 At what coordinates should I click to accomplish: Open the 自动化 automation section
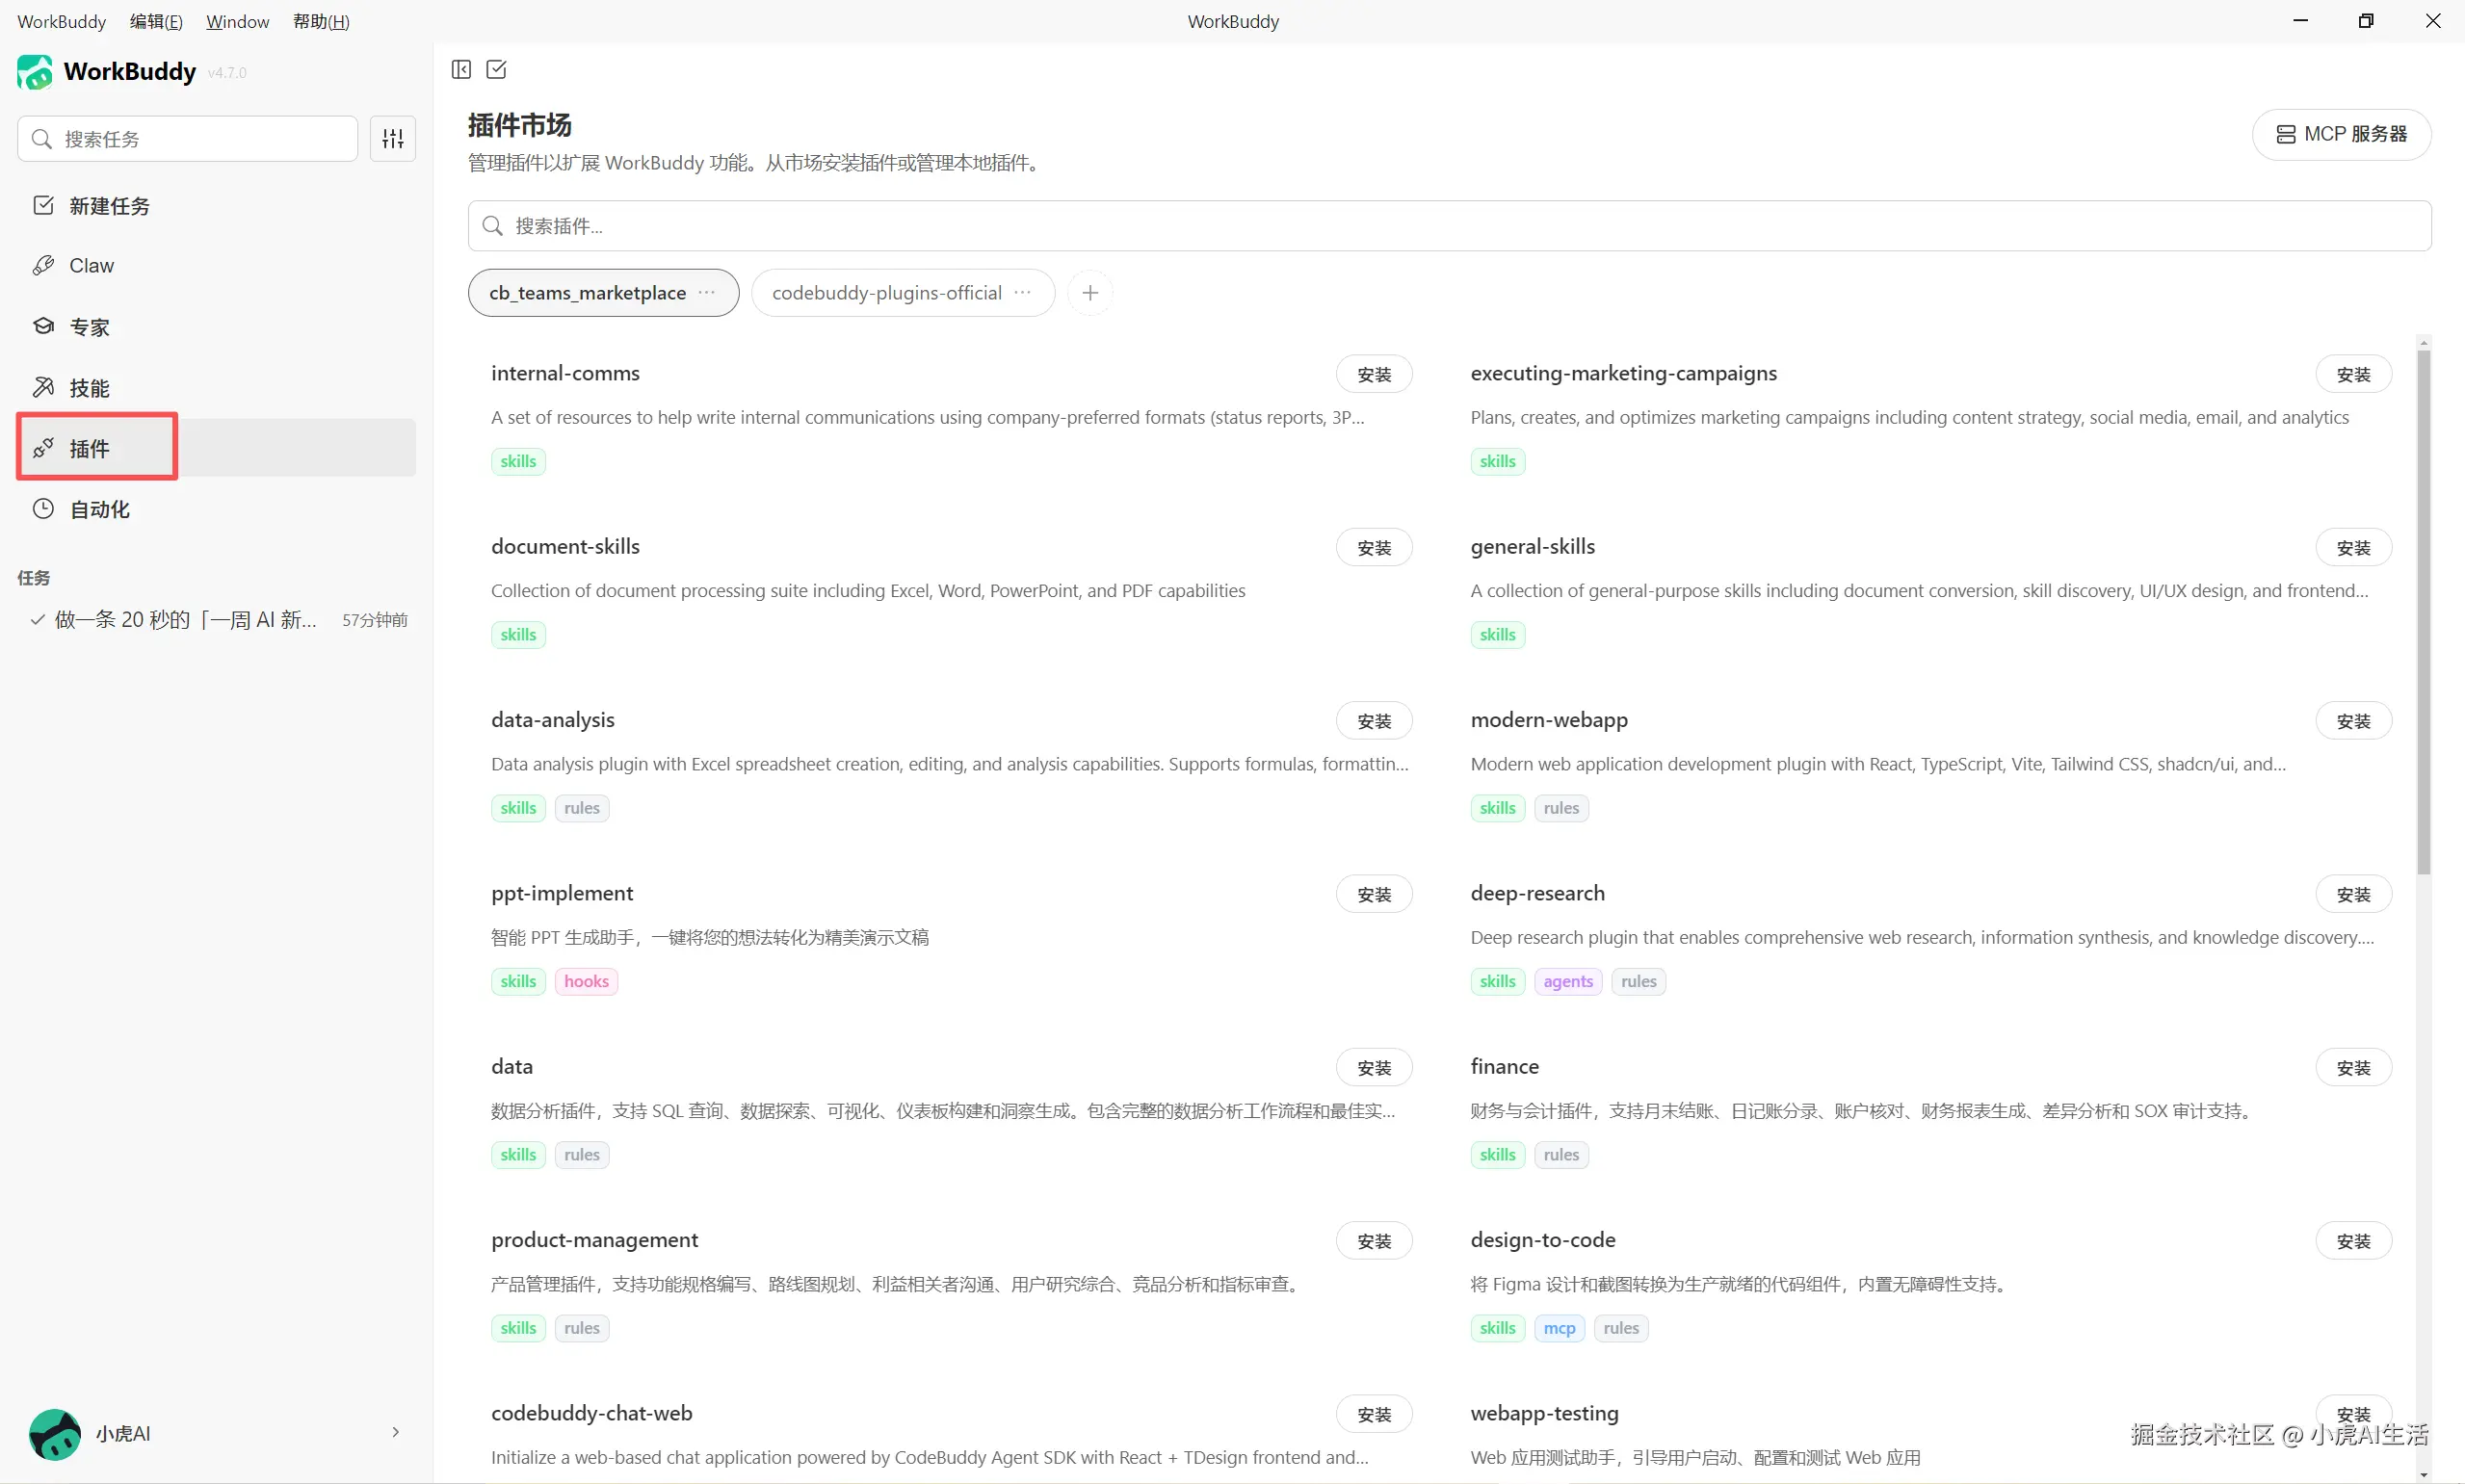tap(99, 509)
